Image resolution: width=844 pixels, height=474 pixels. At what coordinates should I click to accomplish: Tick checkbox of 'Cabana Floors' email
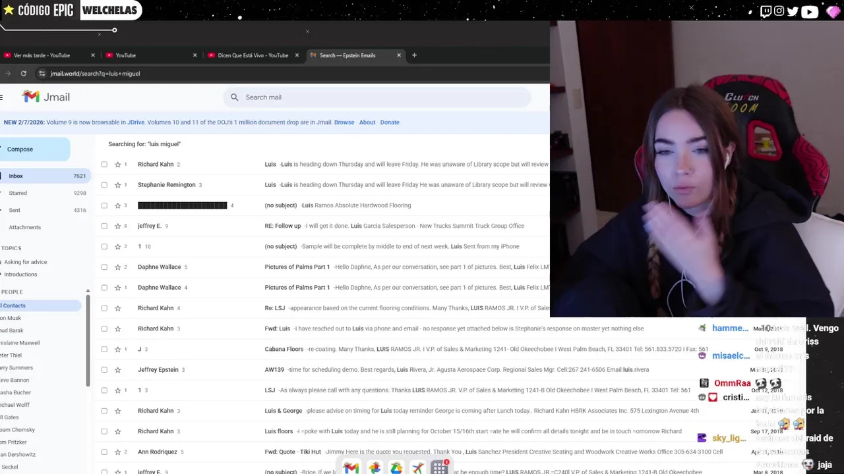click(x=104, y=349)
